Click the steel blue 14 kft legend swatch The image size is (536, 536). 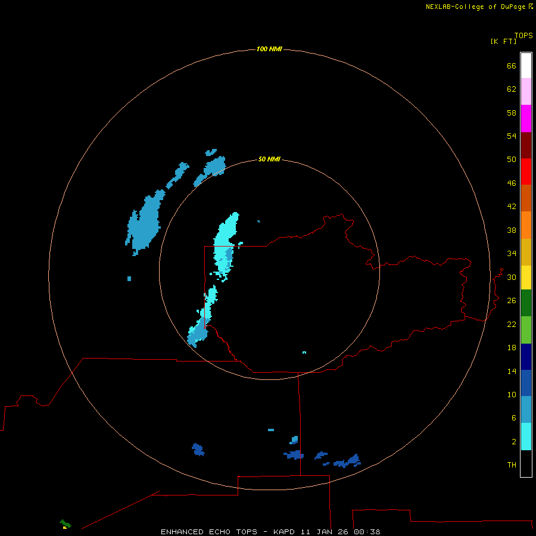tap(526, 410)
